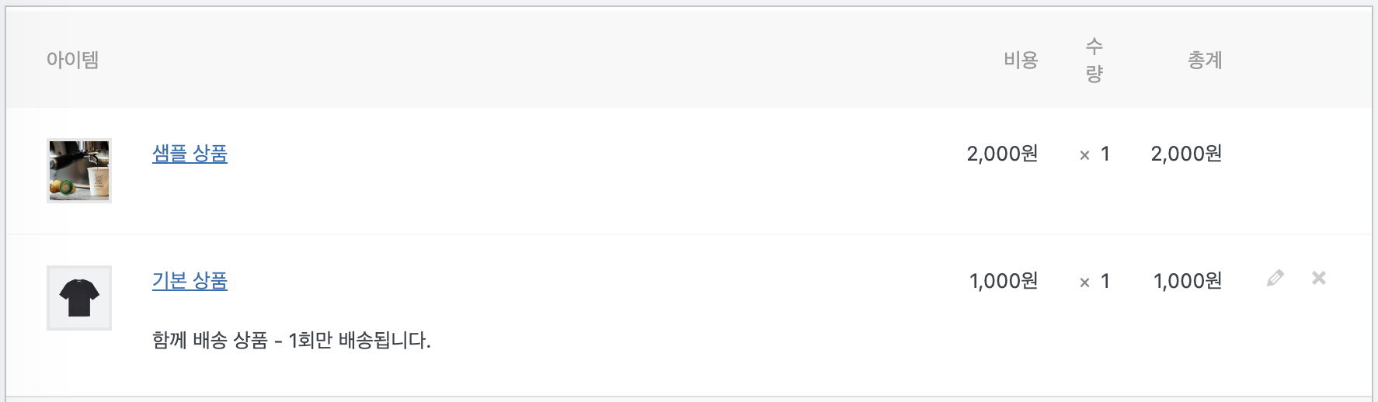
Task: Click the 1,000원 cost of 기본 상품
Action: pos(1003,281)
